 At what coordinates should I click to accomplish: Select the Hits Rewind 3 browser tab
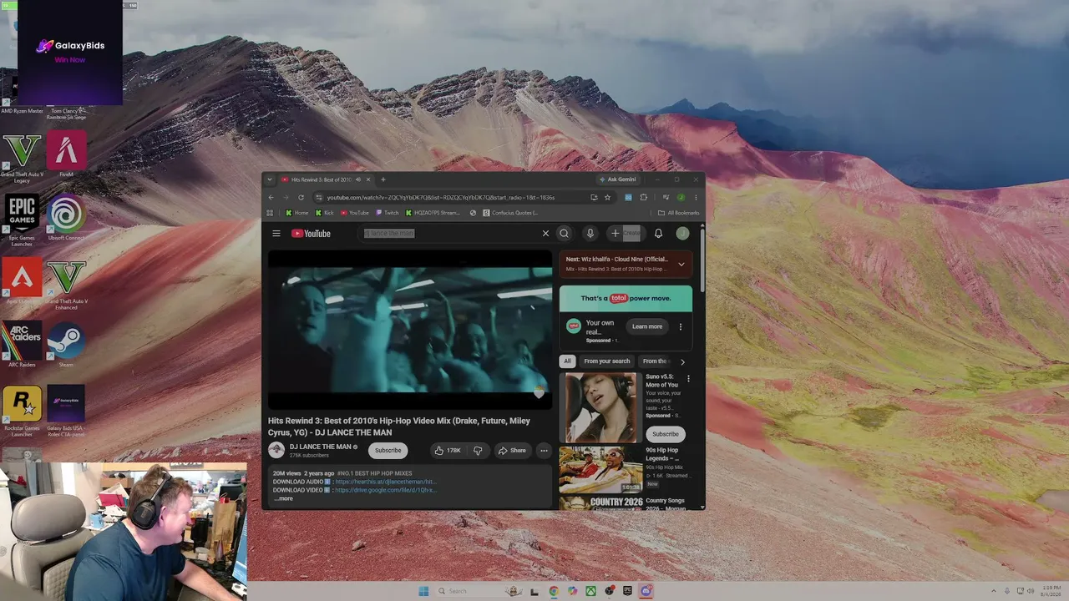tap(321, 179)
